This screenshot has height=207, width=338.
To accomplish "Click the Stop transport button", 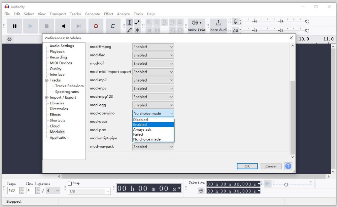I will click(x=47, y=26).
